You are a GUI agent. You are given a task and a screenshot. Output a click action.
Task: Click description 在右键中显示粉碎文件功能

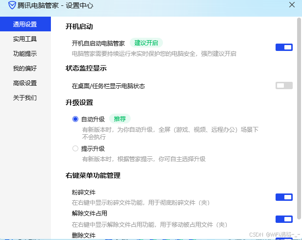click(141, 203)
